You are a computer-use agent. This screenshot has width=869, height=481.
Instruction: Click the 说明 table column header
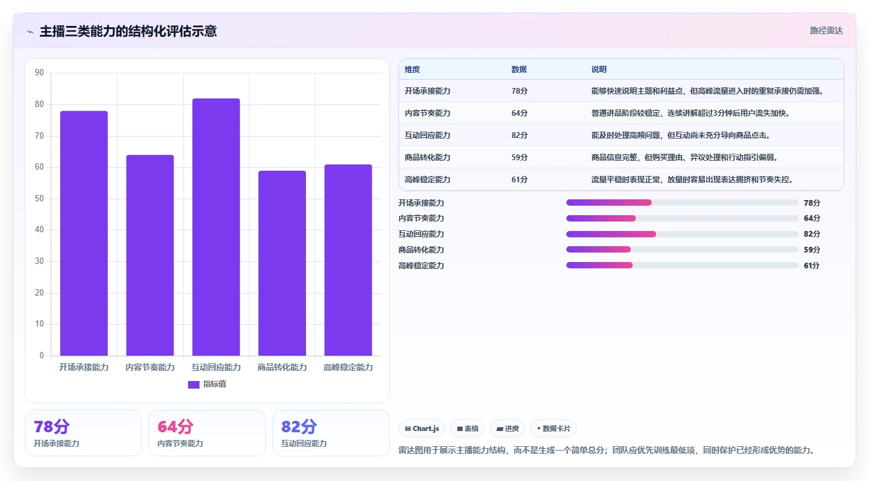point(599,70)
